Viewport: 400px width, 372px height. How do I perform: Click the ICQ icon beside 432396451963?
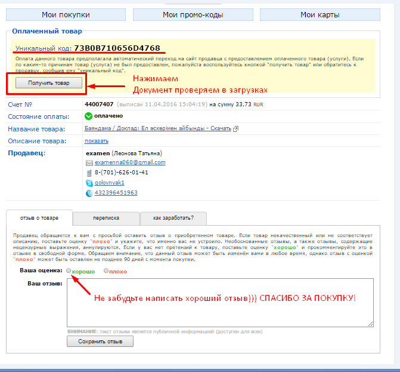tap(89, 193)
